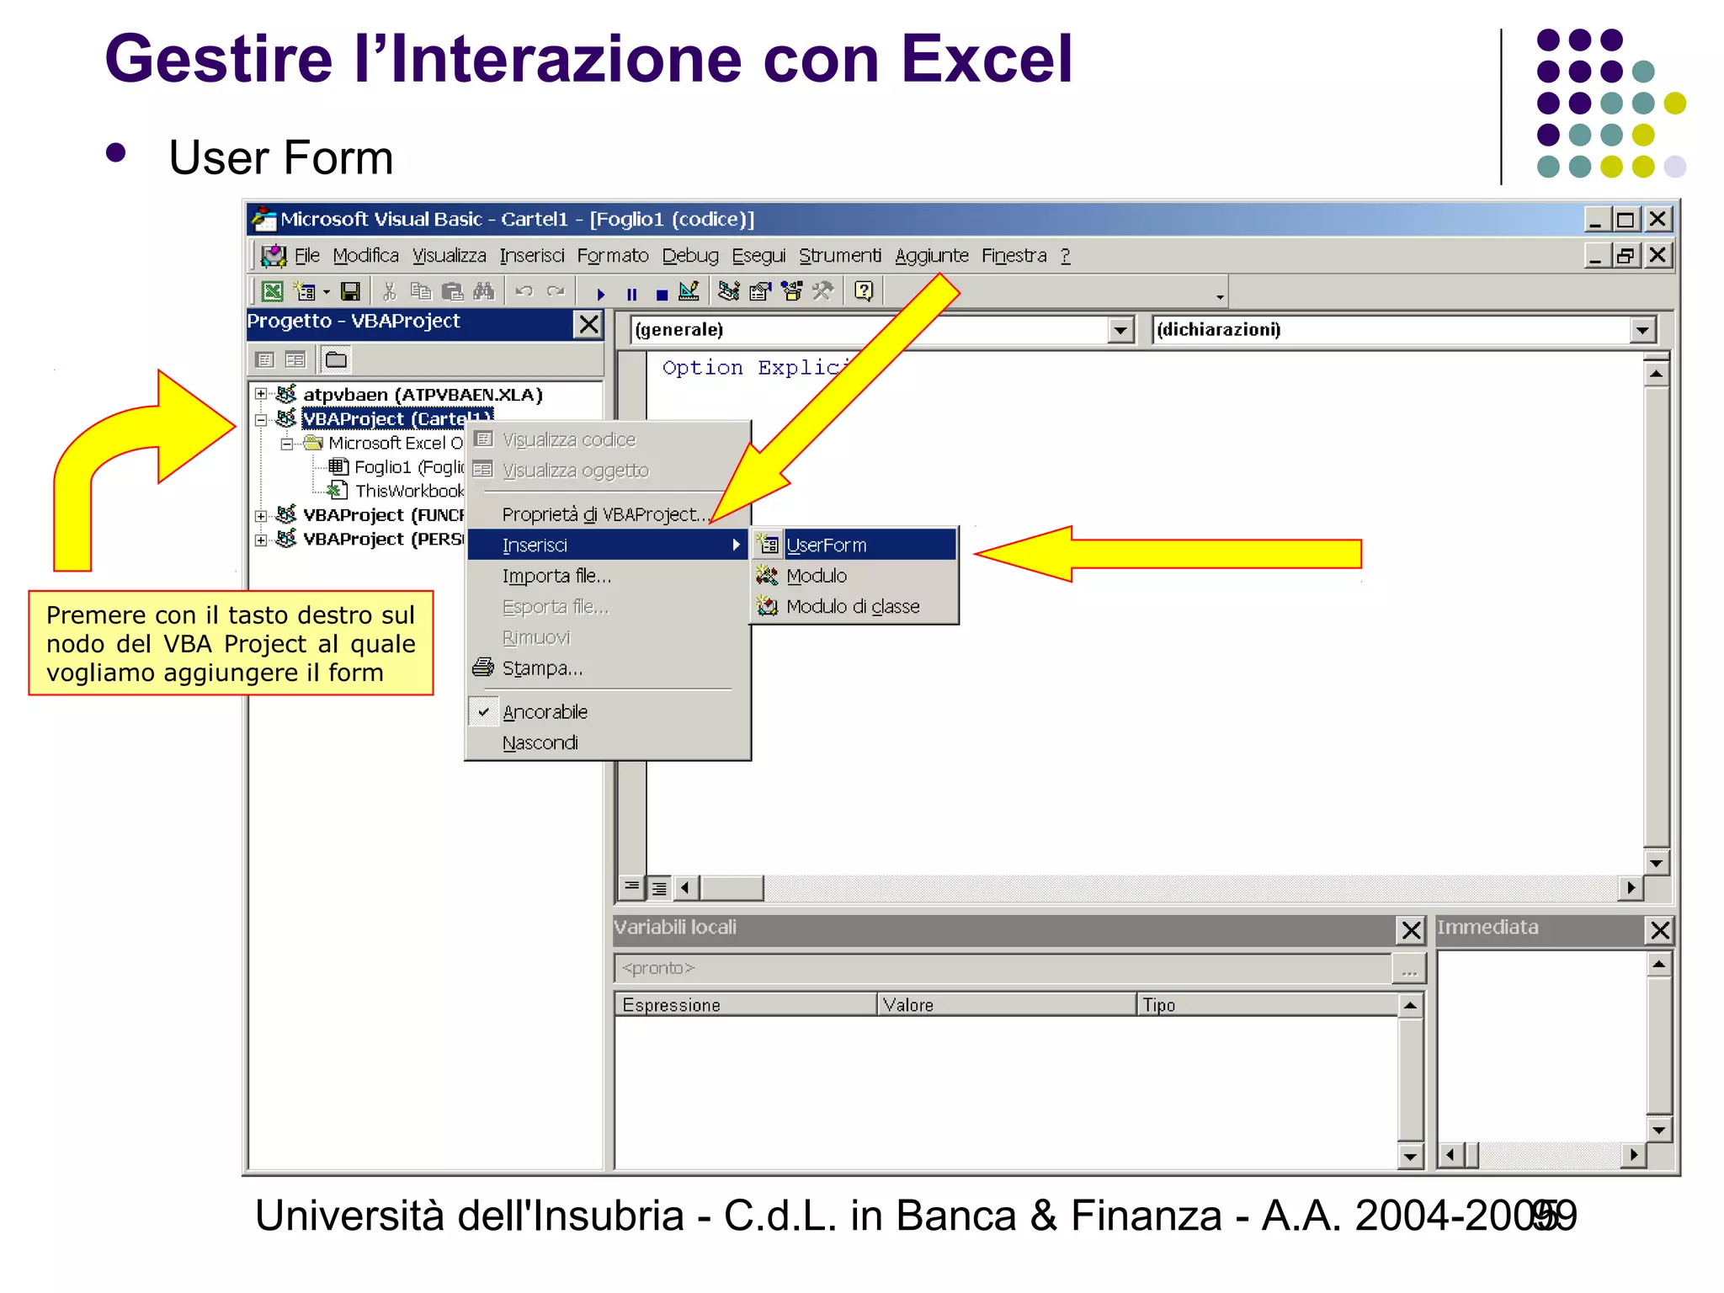The height and width of the screenshot is (1293, 1724).
Task: Open the Strumenti menu
Action: pyautogui.click(x=840, y=255)
